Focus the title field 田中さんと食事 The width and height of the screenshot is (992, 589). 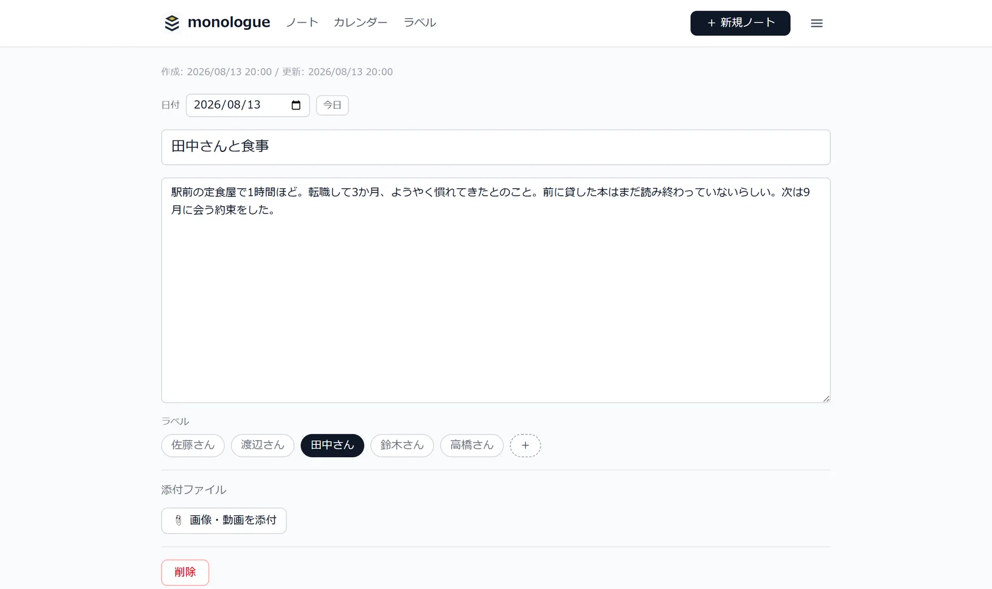pos(496,147)
